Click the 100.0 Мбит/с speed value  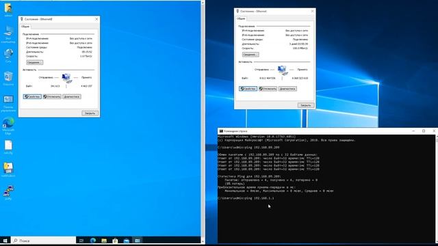pyautogui.click(x=300, y=49)
